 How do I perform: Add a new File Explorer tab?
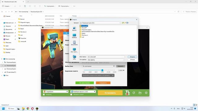tap(28, 2)
